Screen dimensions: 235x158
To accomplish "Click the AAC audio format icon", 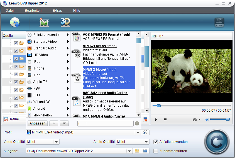I will click(76, 101).
